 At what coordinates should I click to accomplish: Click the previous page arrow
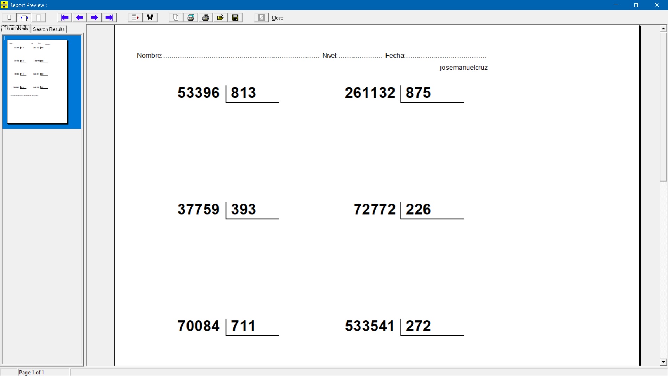pos(80,17)
